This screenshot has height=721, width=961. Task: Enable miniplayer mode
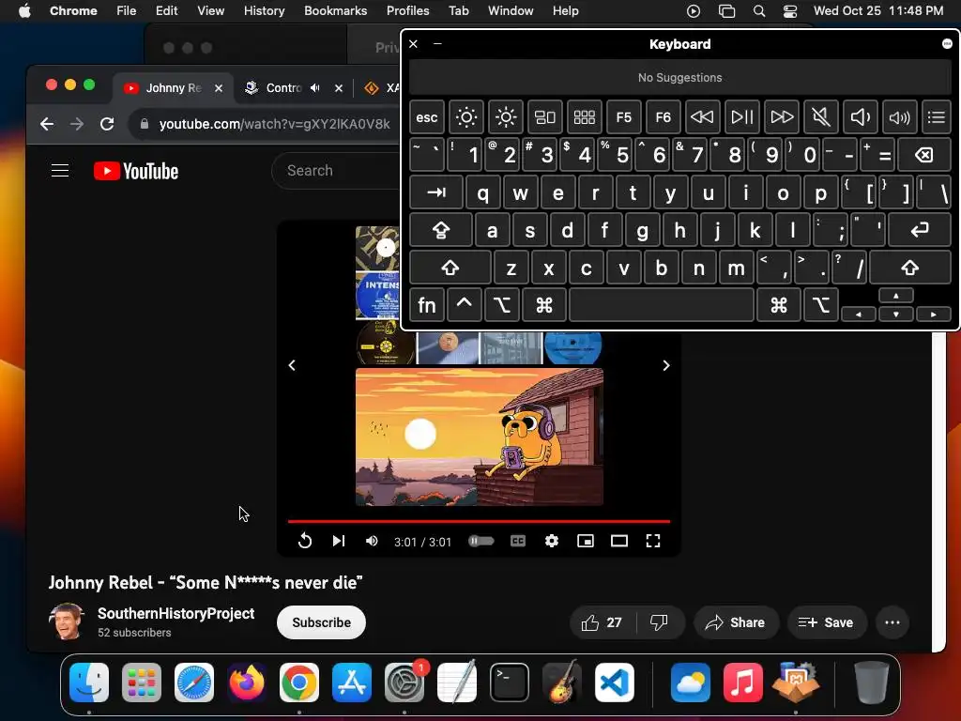pyautogui.click(x=586, y=541)
